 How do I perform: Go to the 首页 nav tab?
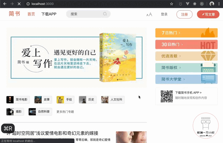[x=31, y=14]
